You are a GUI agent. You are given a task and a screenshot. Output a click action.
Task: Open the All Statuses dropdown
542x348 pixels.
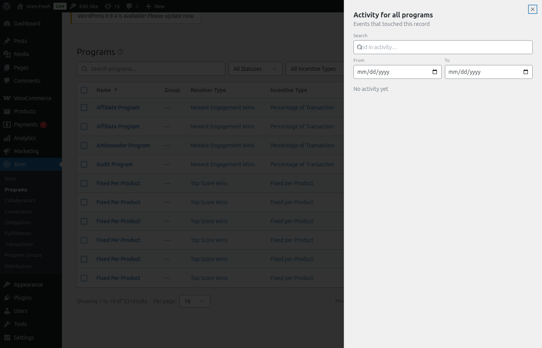pos(255,69)
